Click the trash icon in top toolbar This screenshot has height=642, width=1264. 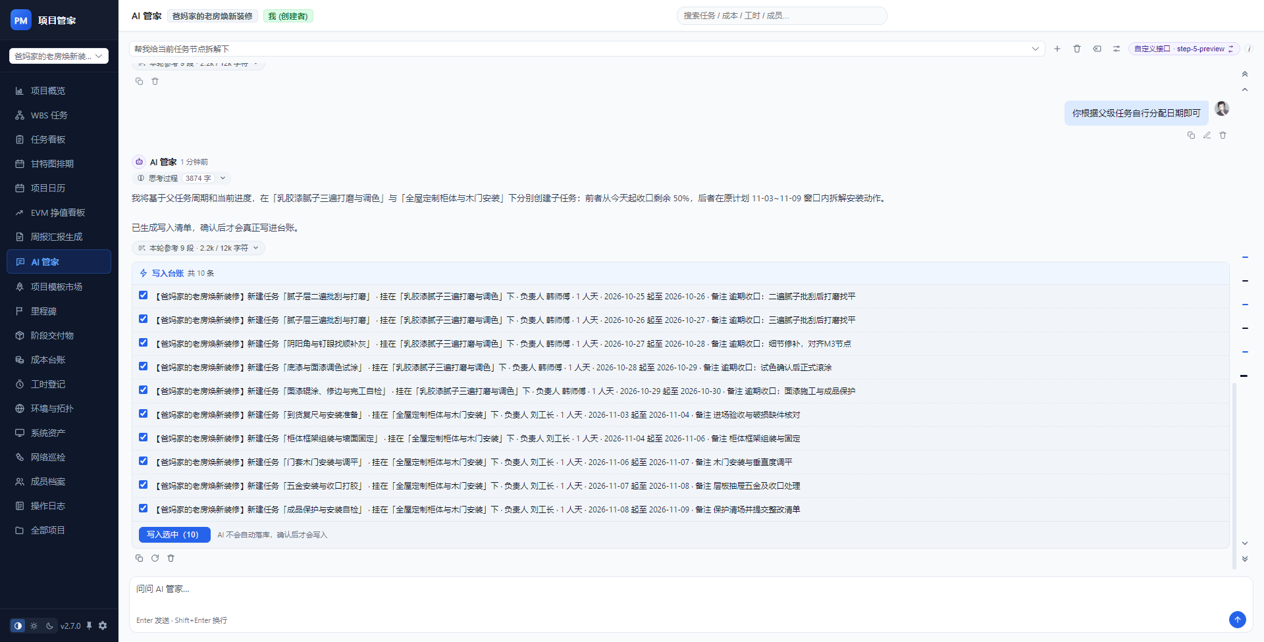tap(1077, 49)
